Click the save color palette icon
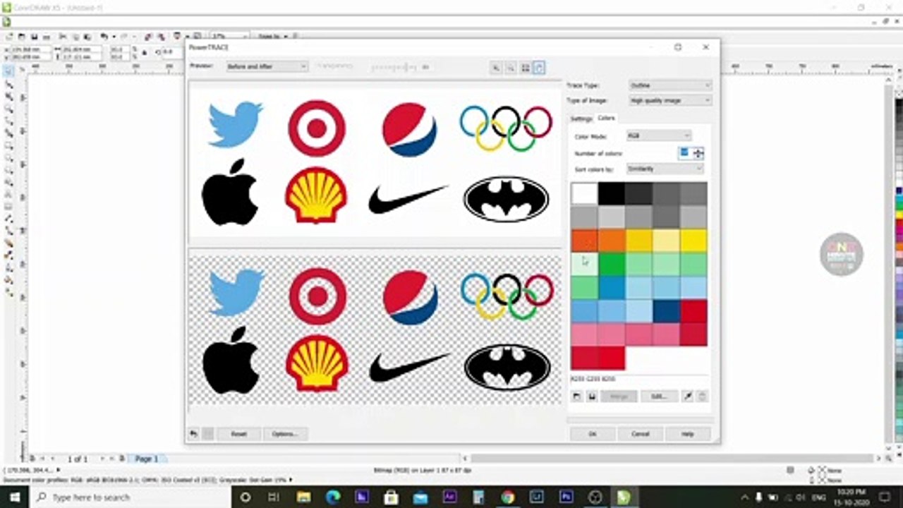Screen dimensions: 903x508 (x=592, y=397)
